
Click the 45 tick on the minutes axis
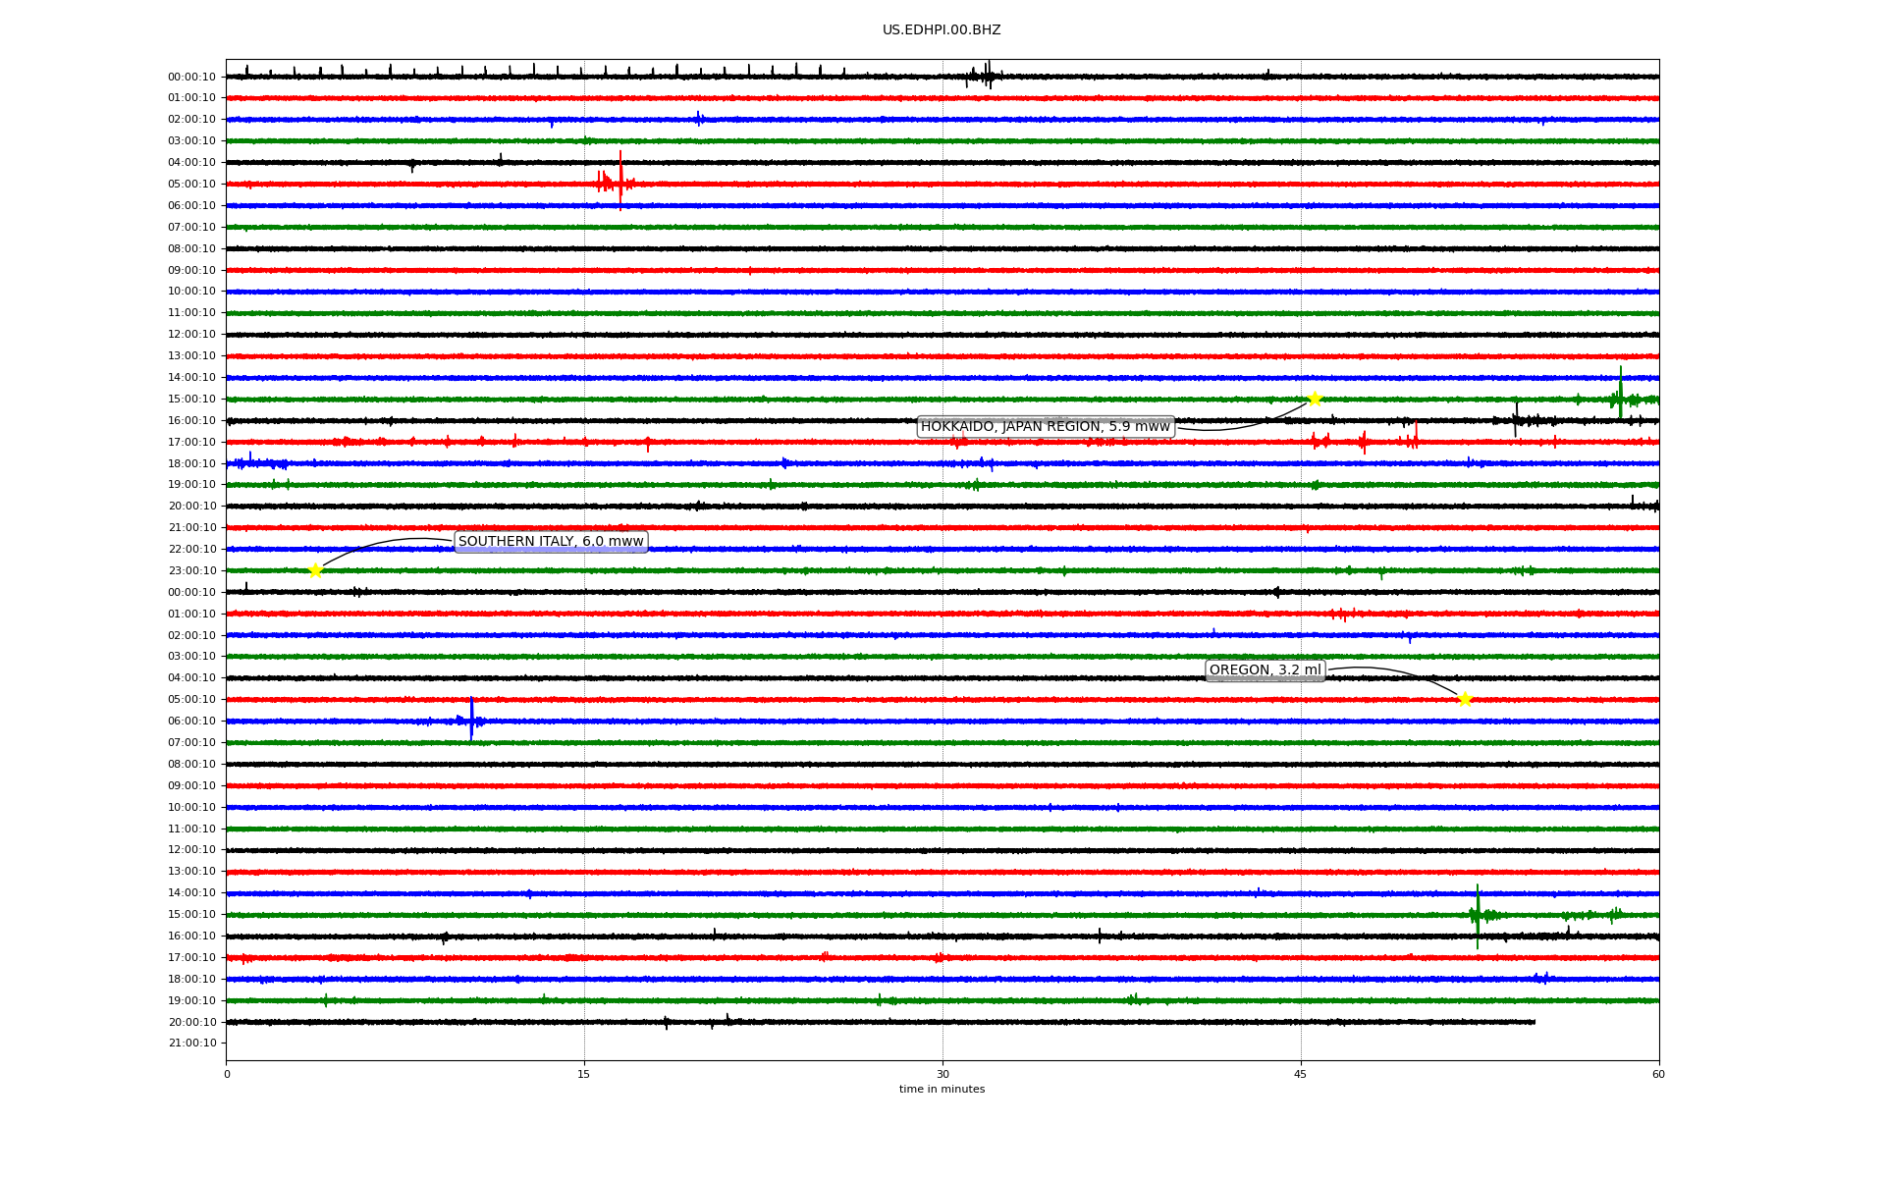pos(1301,1074)
